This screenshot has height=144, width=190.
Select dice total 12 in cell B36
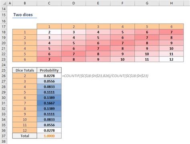[25, 130]
